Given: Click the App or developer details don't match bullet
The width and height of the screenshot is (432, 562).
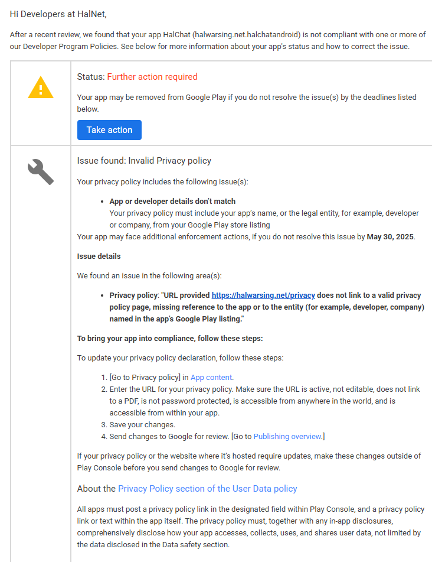Looking at the screenshot, I should pos(172,202).
